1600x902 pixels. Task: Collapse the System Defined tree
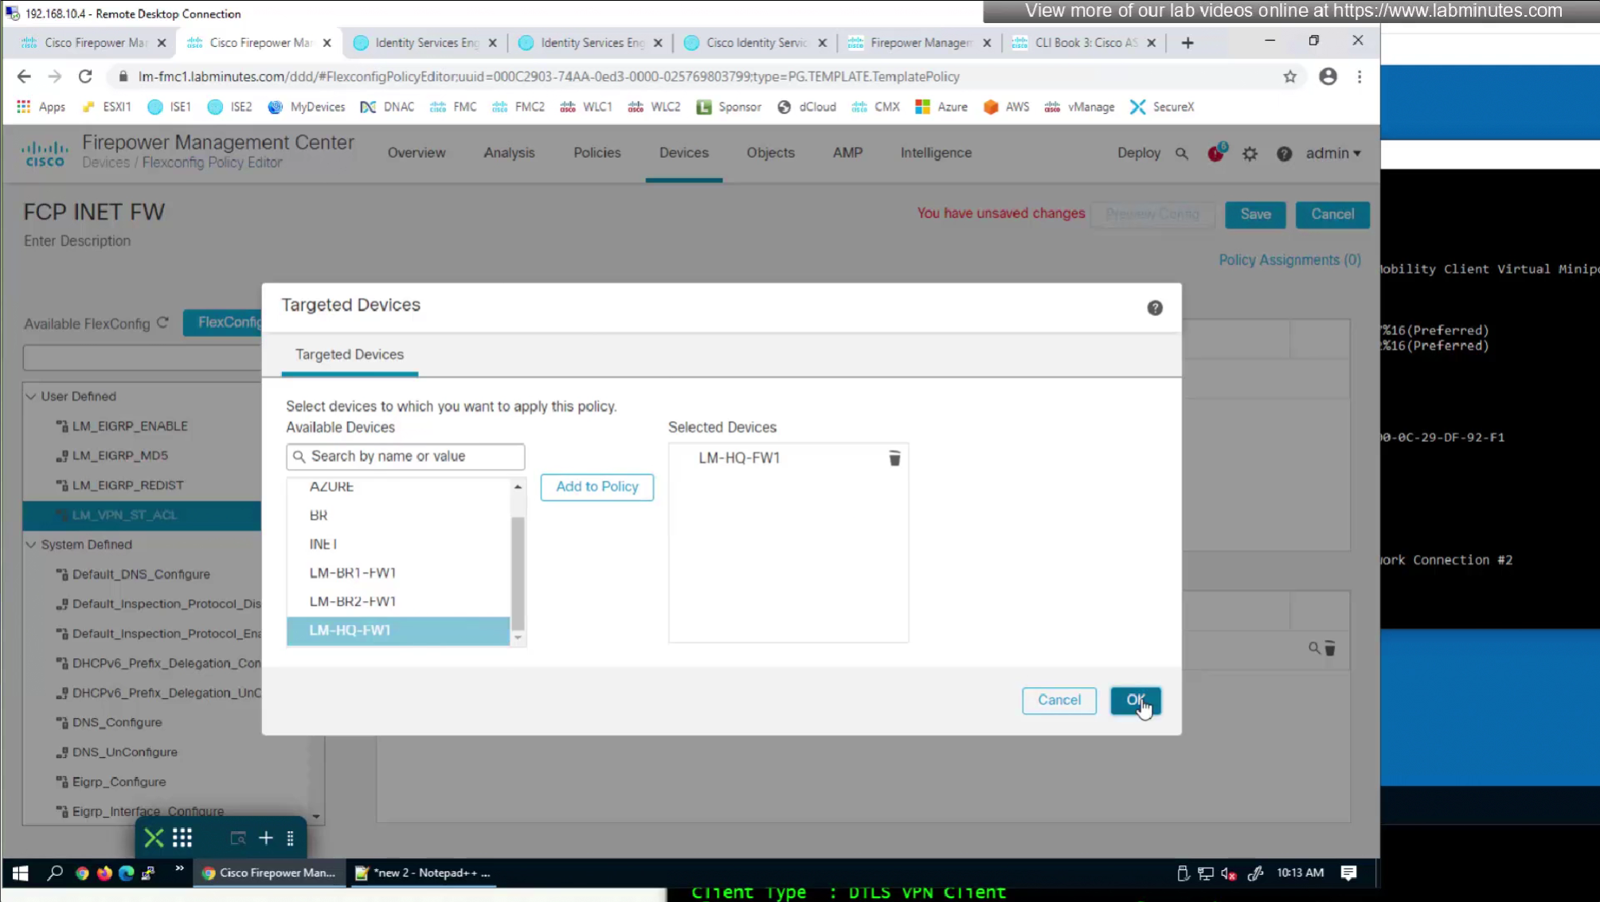31,545
